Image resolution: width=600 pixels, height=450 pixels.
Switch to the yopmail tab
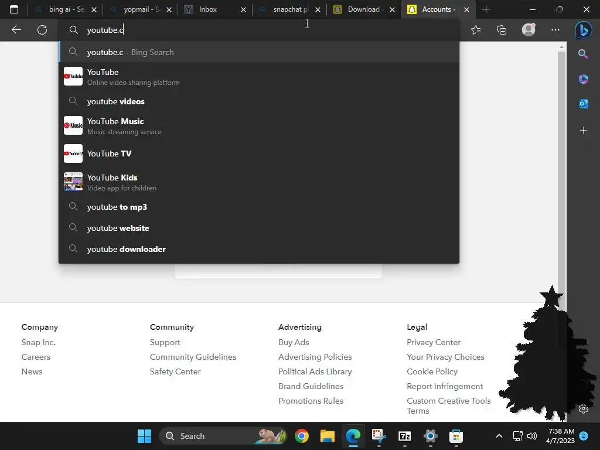tap(139, 9)
